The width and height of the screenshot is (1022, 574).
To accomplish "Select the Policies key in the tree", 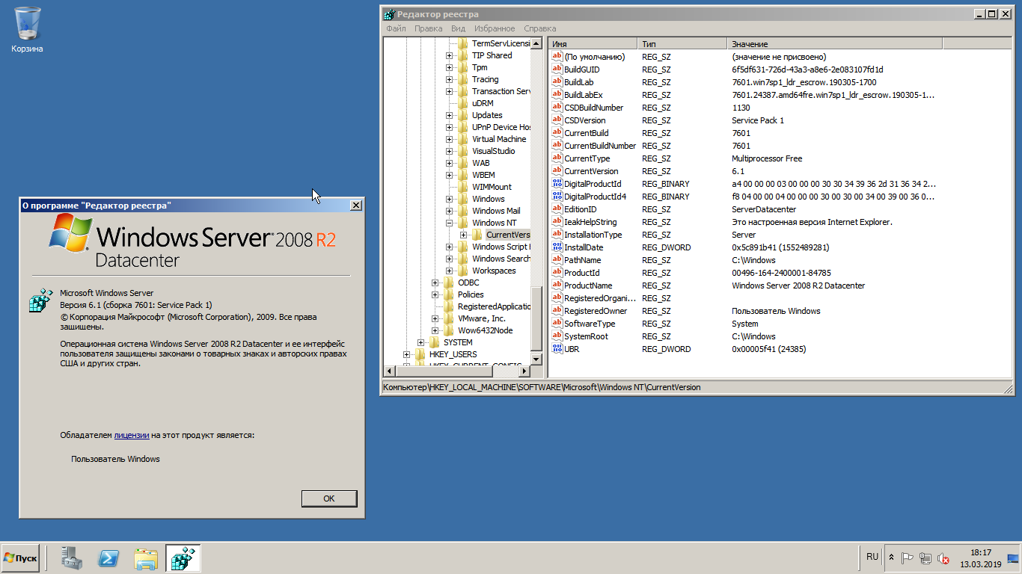I will [471, 294].
